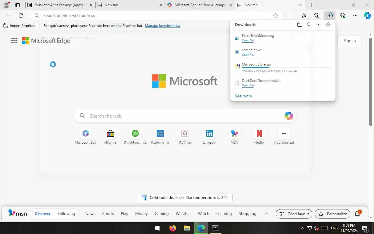Open Microsoft 365 shortcut
The image size is (374, 234).
pos(85,136)
